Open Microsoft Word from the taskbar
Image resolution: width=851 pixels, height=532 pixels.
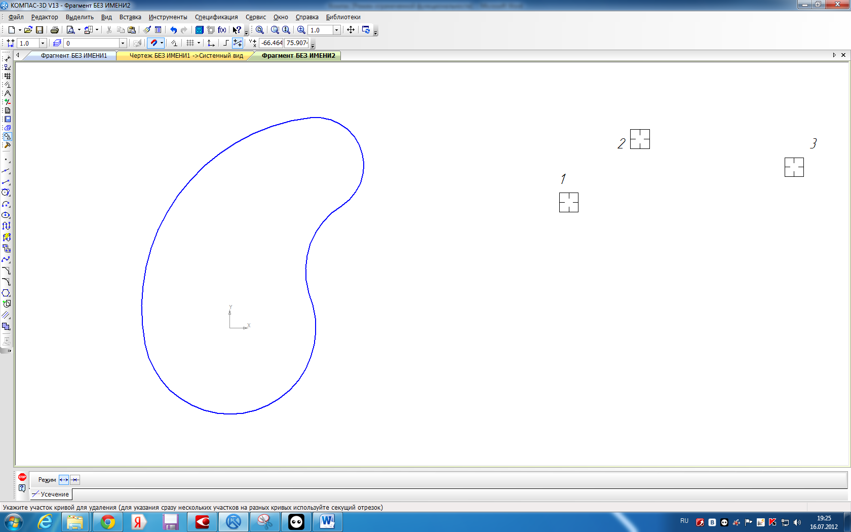(328, 522)
